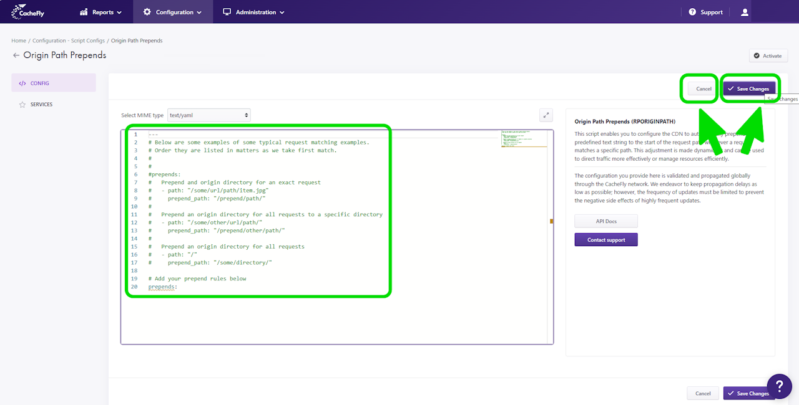799x405 pixels.
Task: Click the back arrow beside Origin Path Prepends
Action: click(16, 55)
